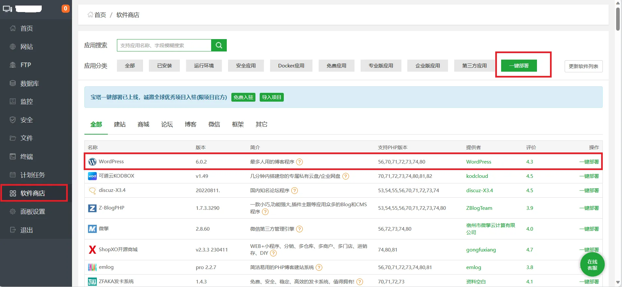The height and width of the screenshot is (287, 622).
Task: Open kodcloud provider link
Action: point(477,176)
